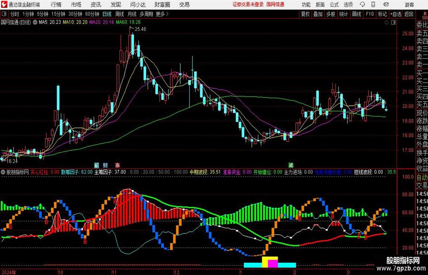
Task: Open the 市场 menu
Action: click(76, 5)
